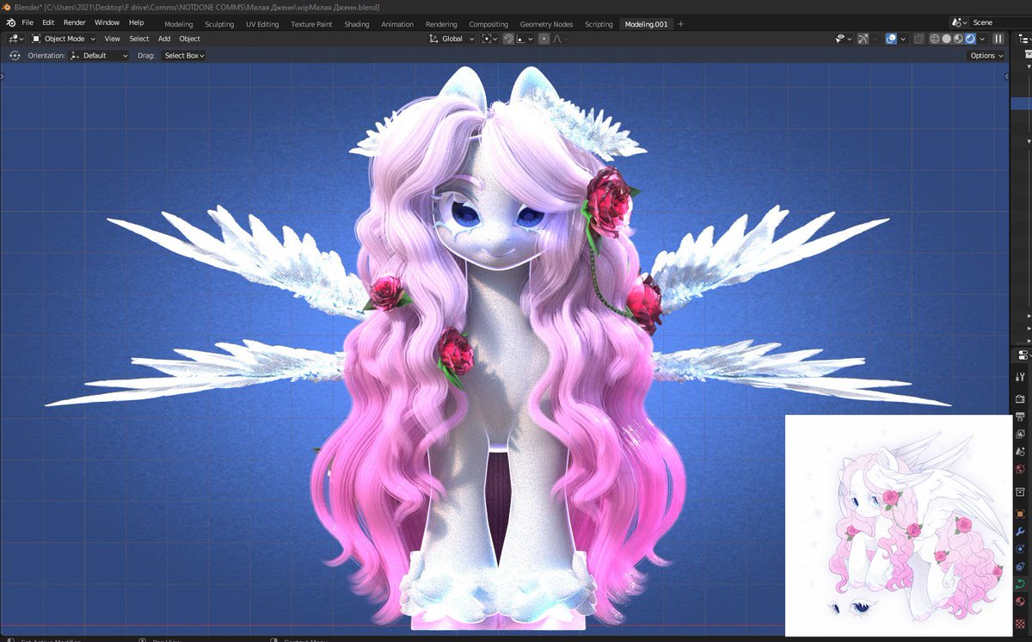Click the scene browse icon beside Scene
1032x642 pixels.
[960, 22]
